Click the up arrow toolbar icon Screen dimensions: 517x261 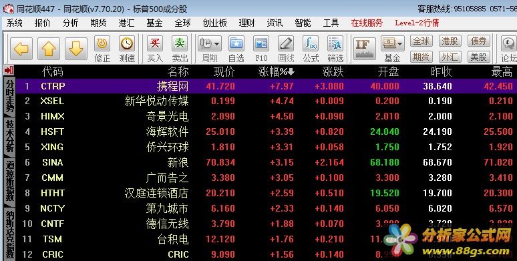point(49,49)
